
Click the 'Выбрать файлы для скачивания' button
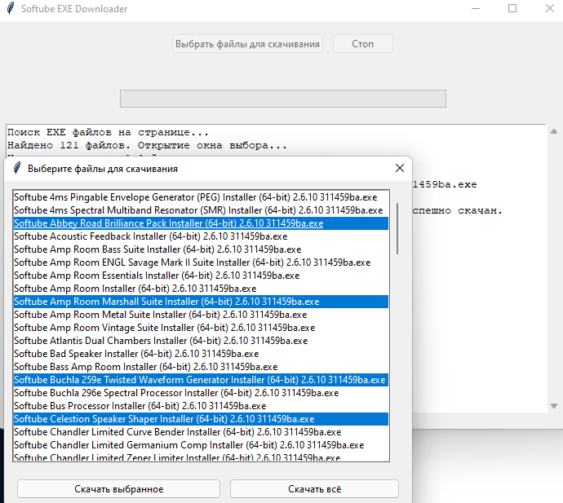coord(247,44)
